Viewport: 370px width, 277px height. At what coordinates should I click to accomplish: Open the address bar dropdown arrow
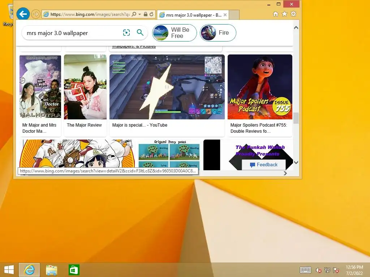pyautogui.click(x=140, y=14)
